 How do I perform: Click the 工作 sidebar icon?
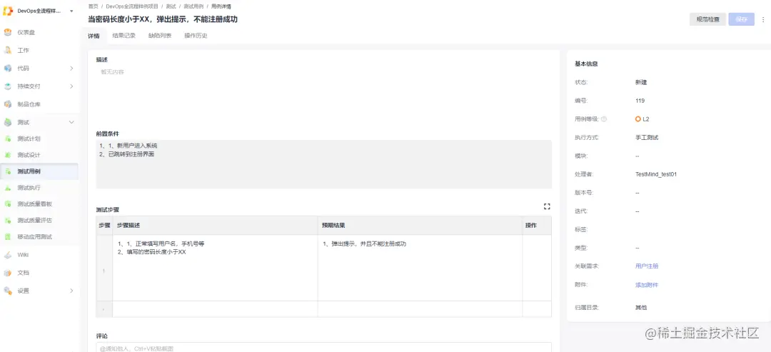tap(8, 50)
